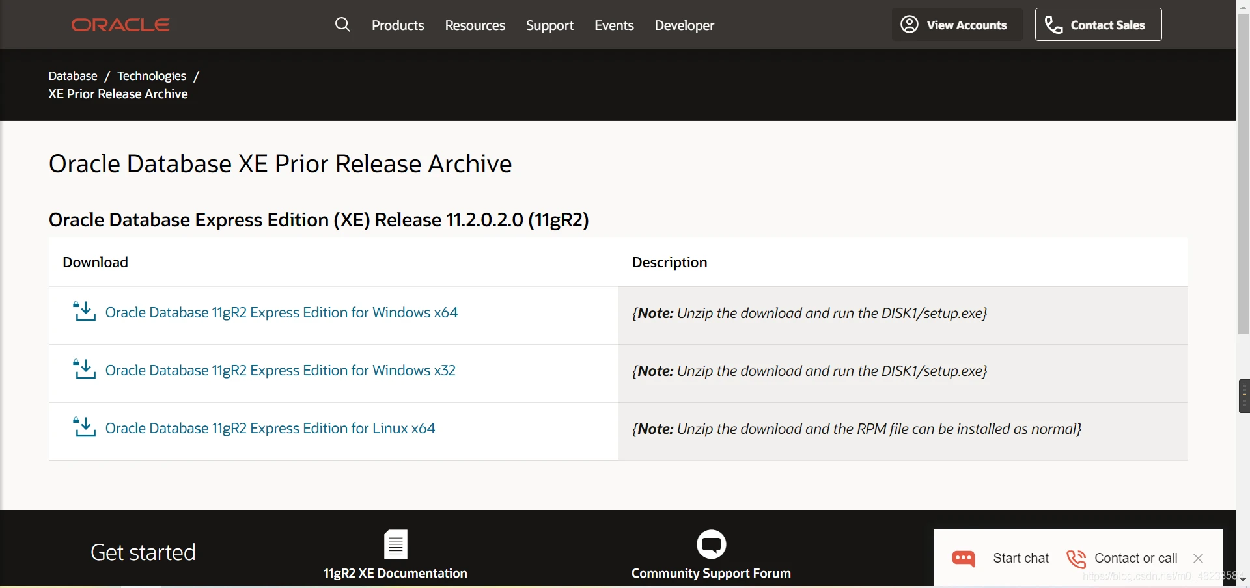
Task: Click download icon for Windows x32 edition
Action: point(84,370)
